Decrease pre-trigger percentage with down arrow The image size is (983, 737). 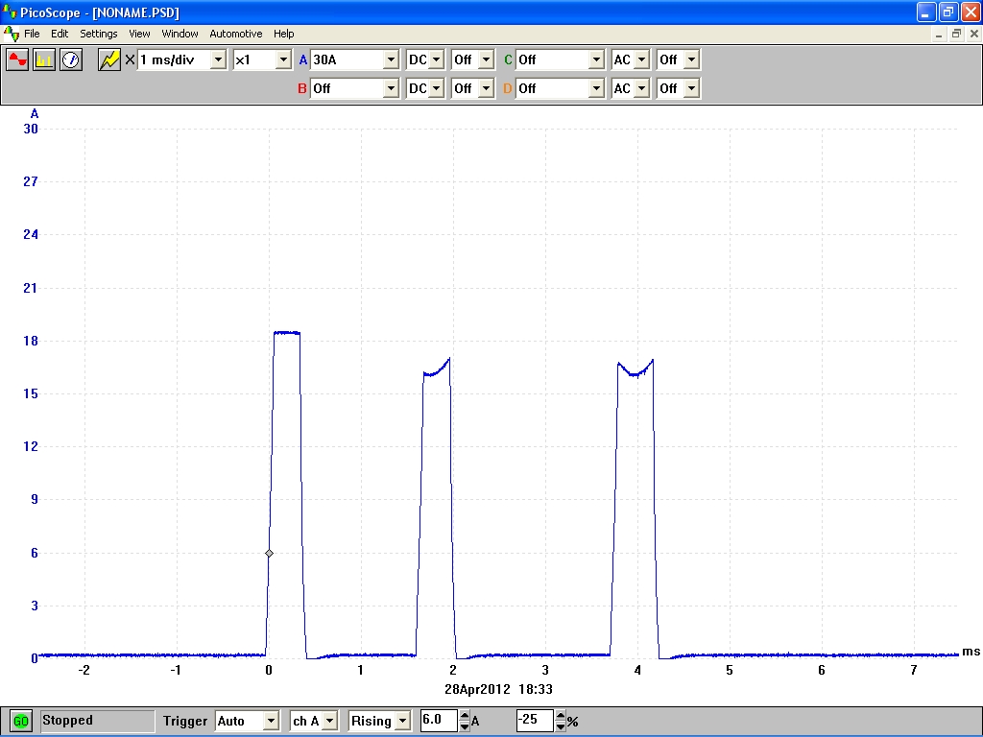pyautogui.click(x=561, y=725)
